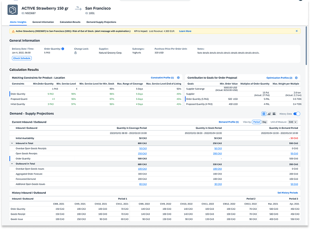Viewport: 310px width, 229px height.
Task: Click the warning triangle in the alert banner
Action: (13, 31)
